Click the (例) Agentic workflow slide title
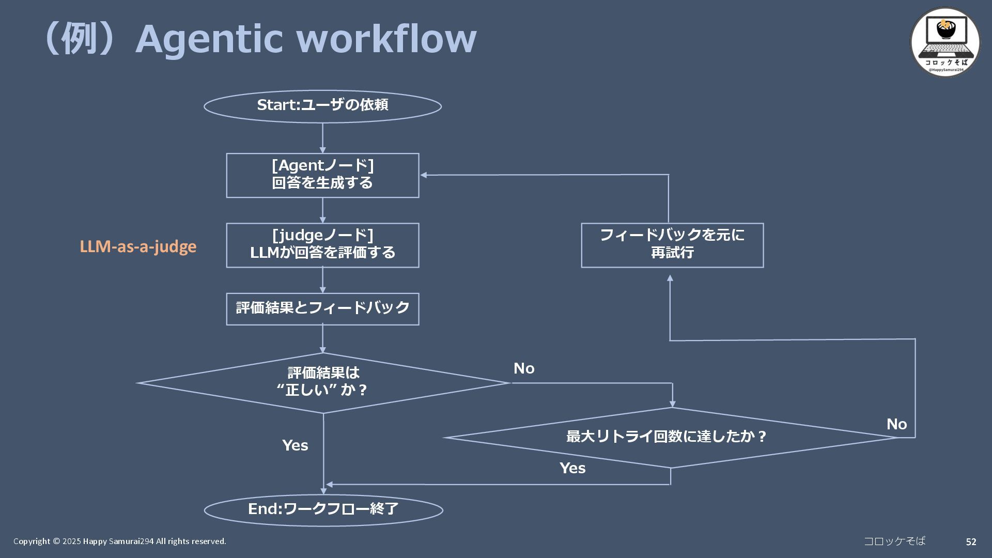The image size is (992, 558). pyautogui.click(x=258, y=39)
